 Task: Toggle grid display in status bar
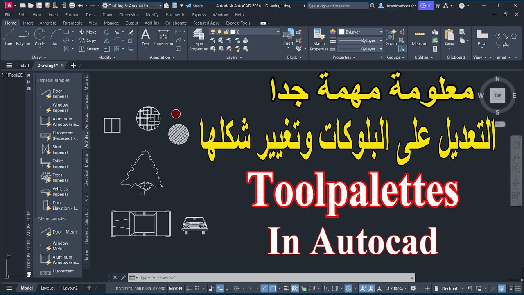(189, 288)
